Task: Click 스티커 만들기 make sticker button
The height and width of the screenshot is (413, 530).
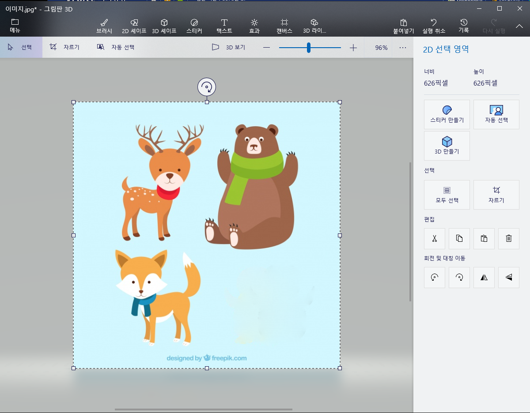Action: click(x=447, y=115)
